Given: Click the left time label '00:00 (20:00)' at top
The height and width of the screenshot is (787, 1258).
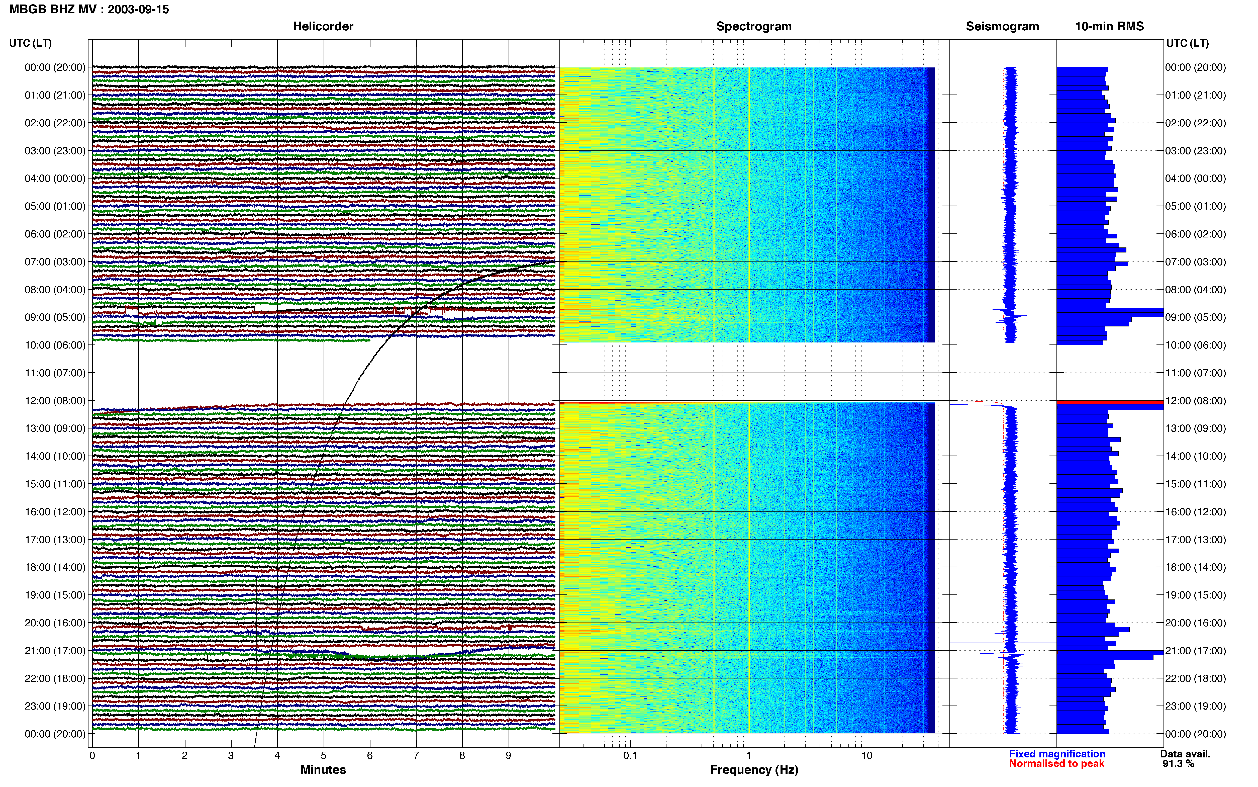Looking at the screenshot, I should pyautogui.click(x=55, y=67).
